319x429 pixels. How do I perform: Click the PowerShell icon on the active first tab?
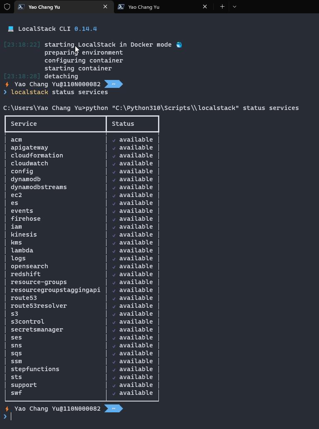point(21,7)
